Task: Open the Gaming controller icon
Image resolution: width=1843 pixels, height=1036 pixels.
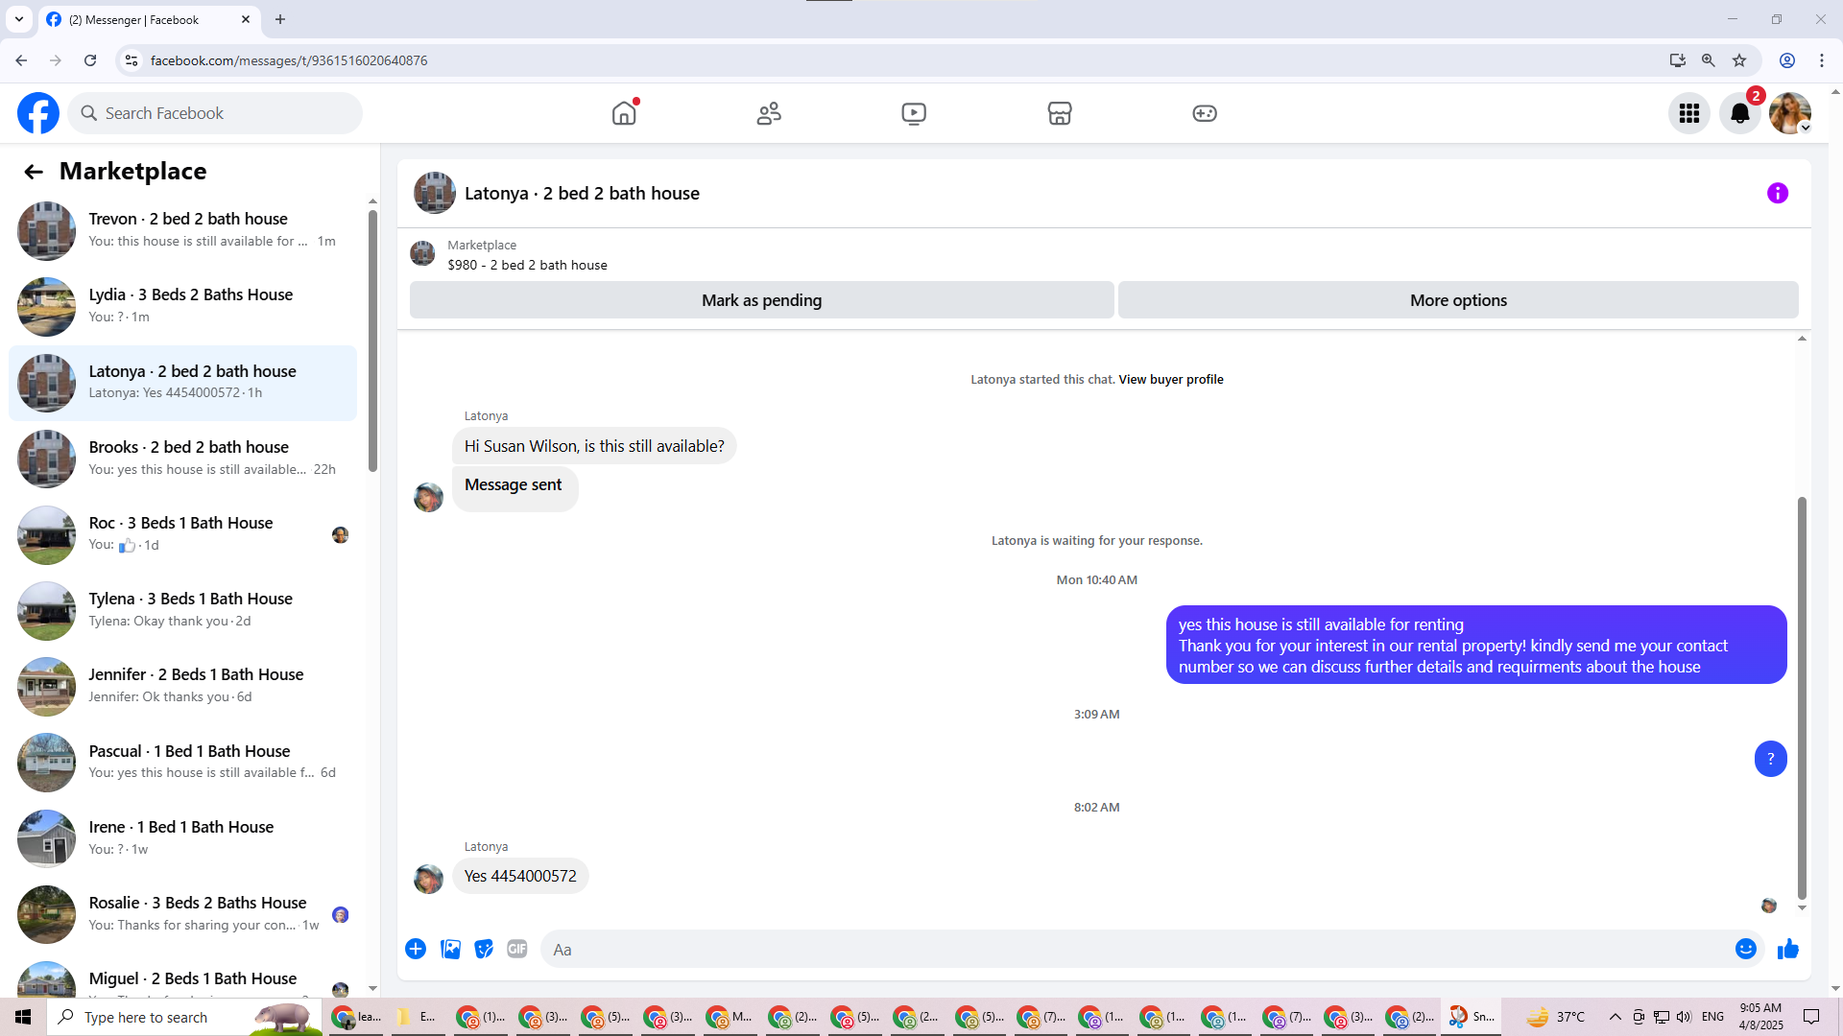Action: [1204, 113]
